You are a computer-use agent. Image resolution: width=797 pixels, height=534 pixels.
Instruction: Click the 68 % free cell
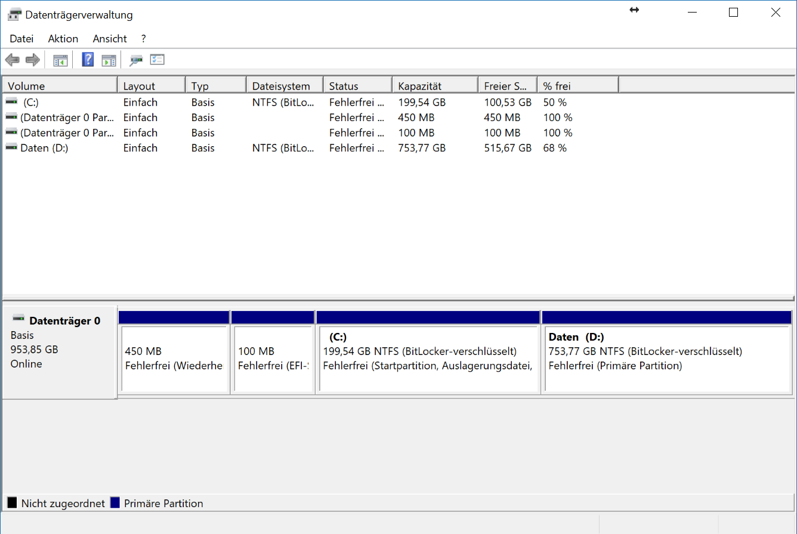(555, 148)
